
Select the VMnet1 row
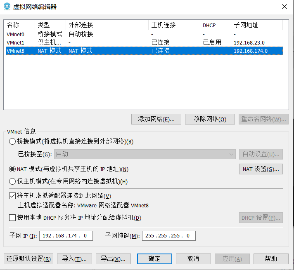(144, 42)
